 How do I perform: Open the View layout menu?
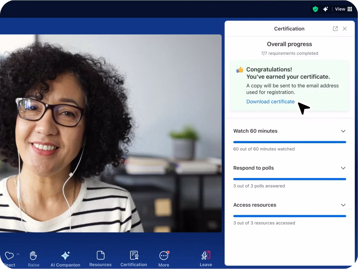tap(344, 9)
